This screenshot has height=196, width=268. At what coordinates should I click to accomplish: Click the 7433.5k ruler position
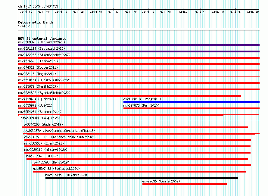(96, 12)
